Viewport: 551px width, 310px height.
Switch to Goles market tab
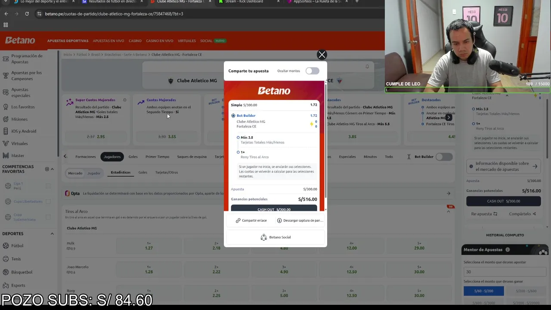[133, 157]
